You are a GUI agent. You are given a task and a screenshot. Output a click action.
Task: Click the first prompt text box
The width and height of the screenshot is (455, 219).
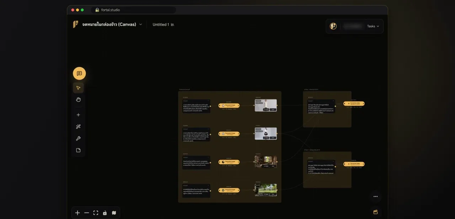tap(196, 106)
